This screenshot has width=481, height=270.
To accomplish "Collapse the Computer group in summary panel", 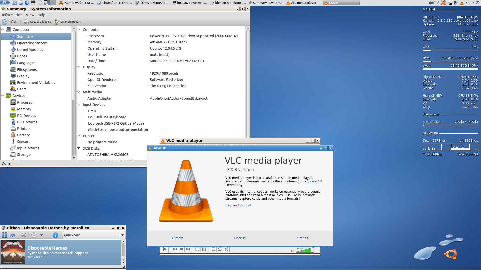I will pos(79,29).
